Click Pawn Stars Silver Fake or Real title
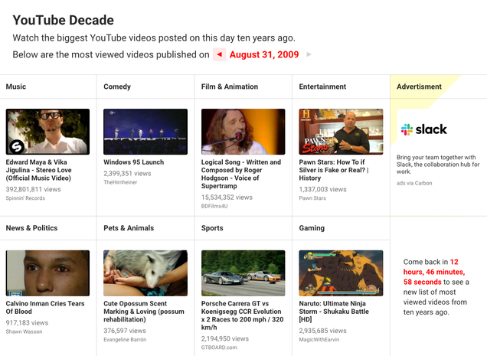Image resolution: width=487 pixels, height=356 pixels. 334,170
